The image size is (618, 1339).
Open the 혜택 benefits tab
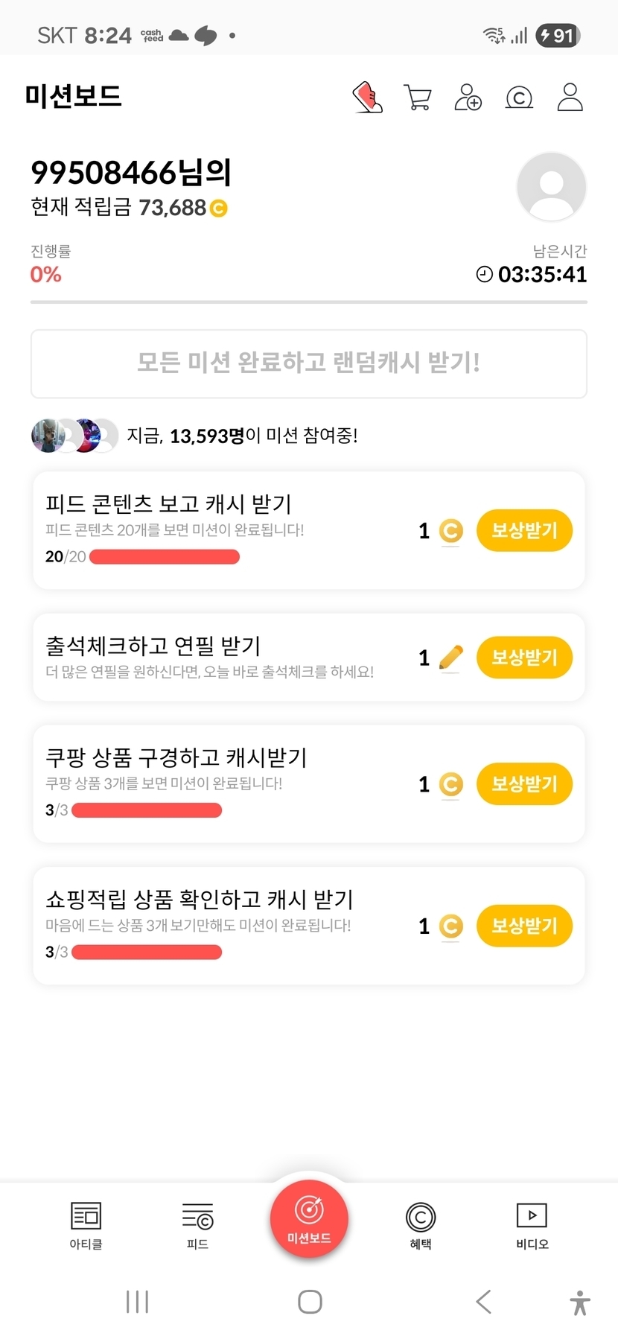click(421, 1225)
